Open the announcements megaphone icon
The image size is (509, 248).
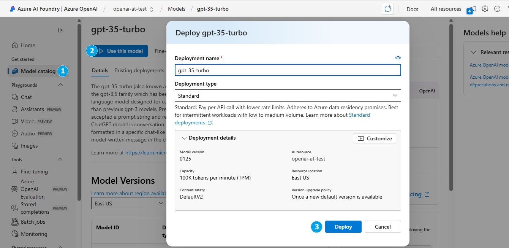pyautogui.click(x=473, y=9)
